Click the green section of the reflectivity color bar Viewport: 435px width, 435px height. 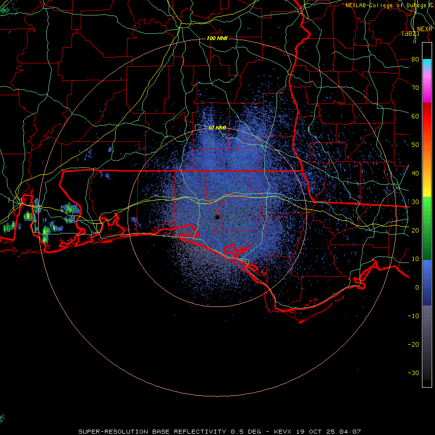(427, 228)
